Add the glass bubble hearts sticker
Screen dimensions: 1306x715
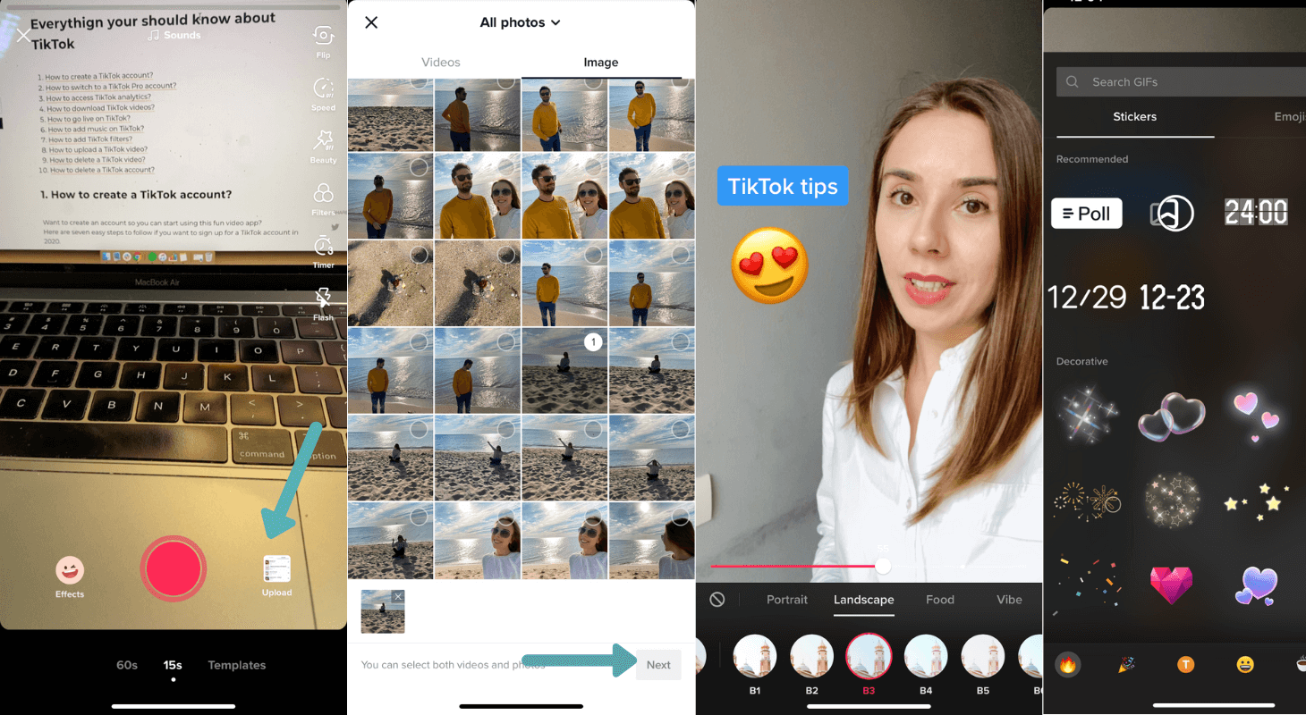click(x=1173, y=416)
